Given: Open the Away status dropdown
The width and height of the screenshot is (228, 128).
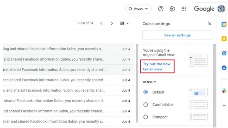Looking at the screenshot, I should point(138,9).
